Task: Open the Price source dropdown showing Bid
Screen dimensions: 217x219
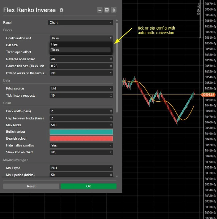Action: pyautogui.click(x=81, y=88)
